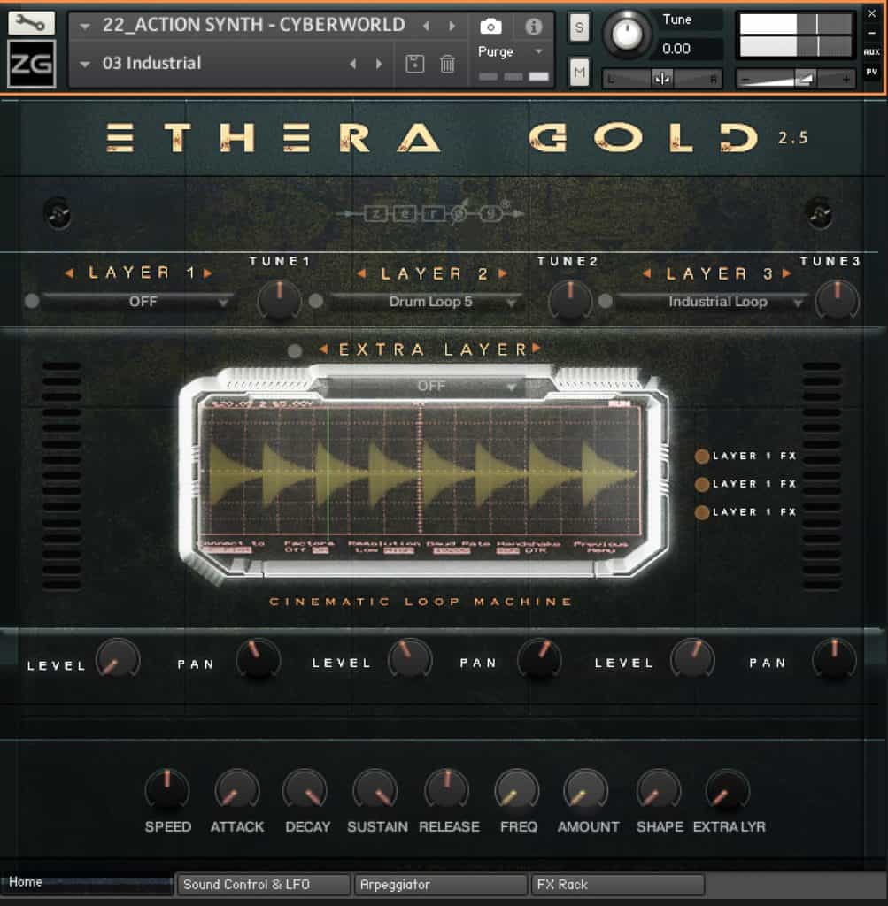
Task: Click the Layer 1 previous arrow
Action: 69,273
